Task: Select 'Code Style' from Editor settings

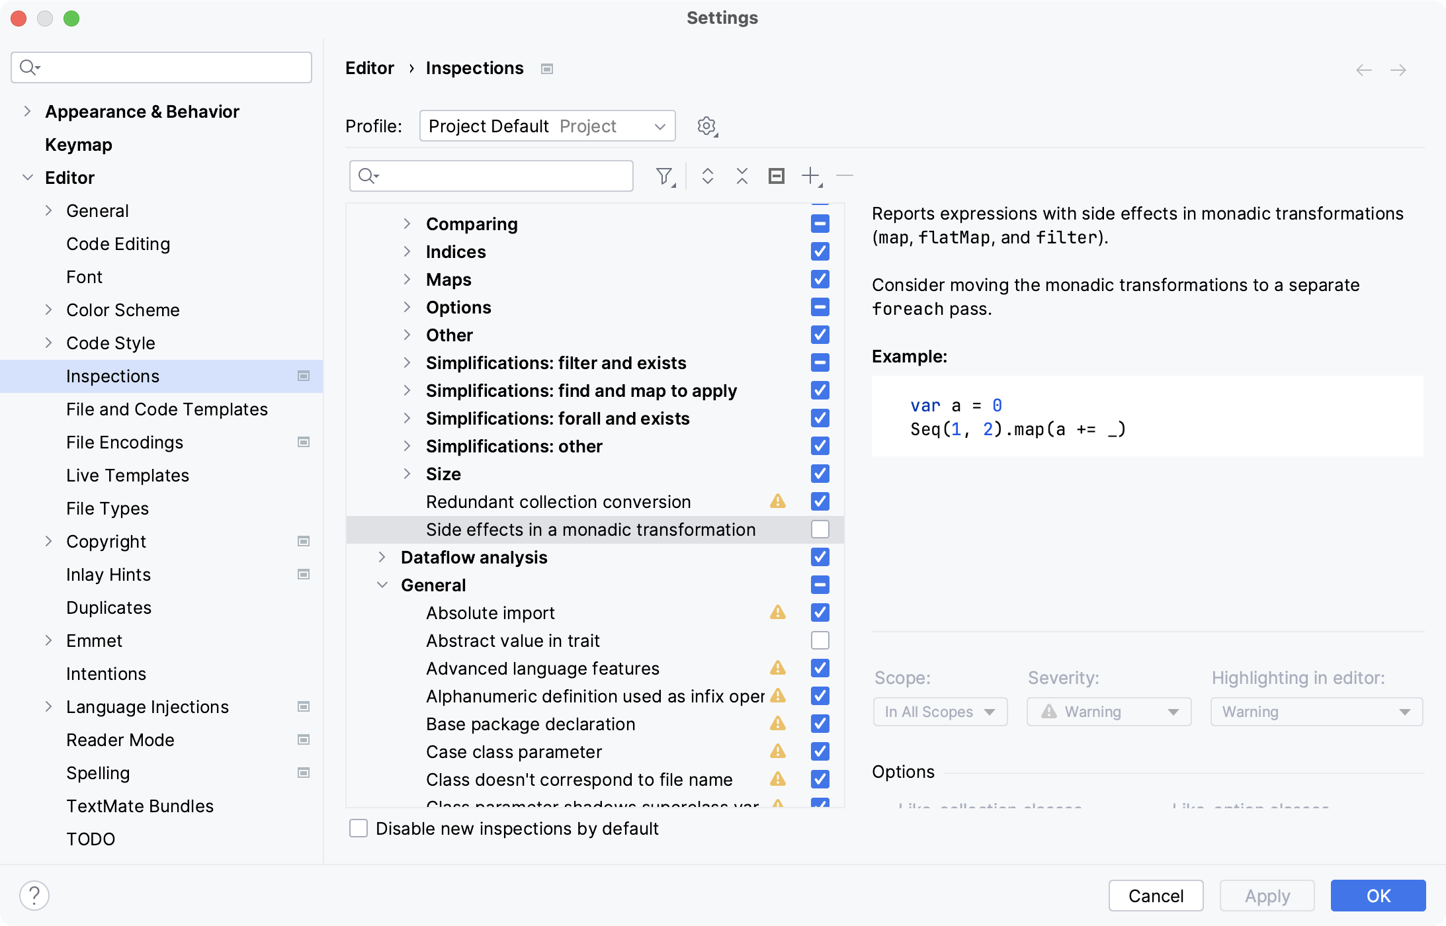Action: tap(110, 343)
